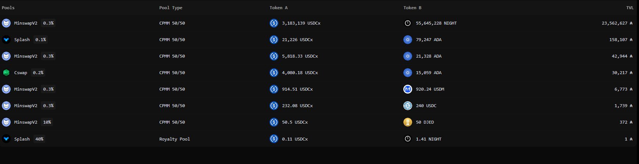639x164 pixels.
Task: Click NIGHT token icon beside 55,645,228 NIGHT
Action: [x=408, y=23]
